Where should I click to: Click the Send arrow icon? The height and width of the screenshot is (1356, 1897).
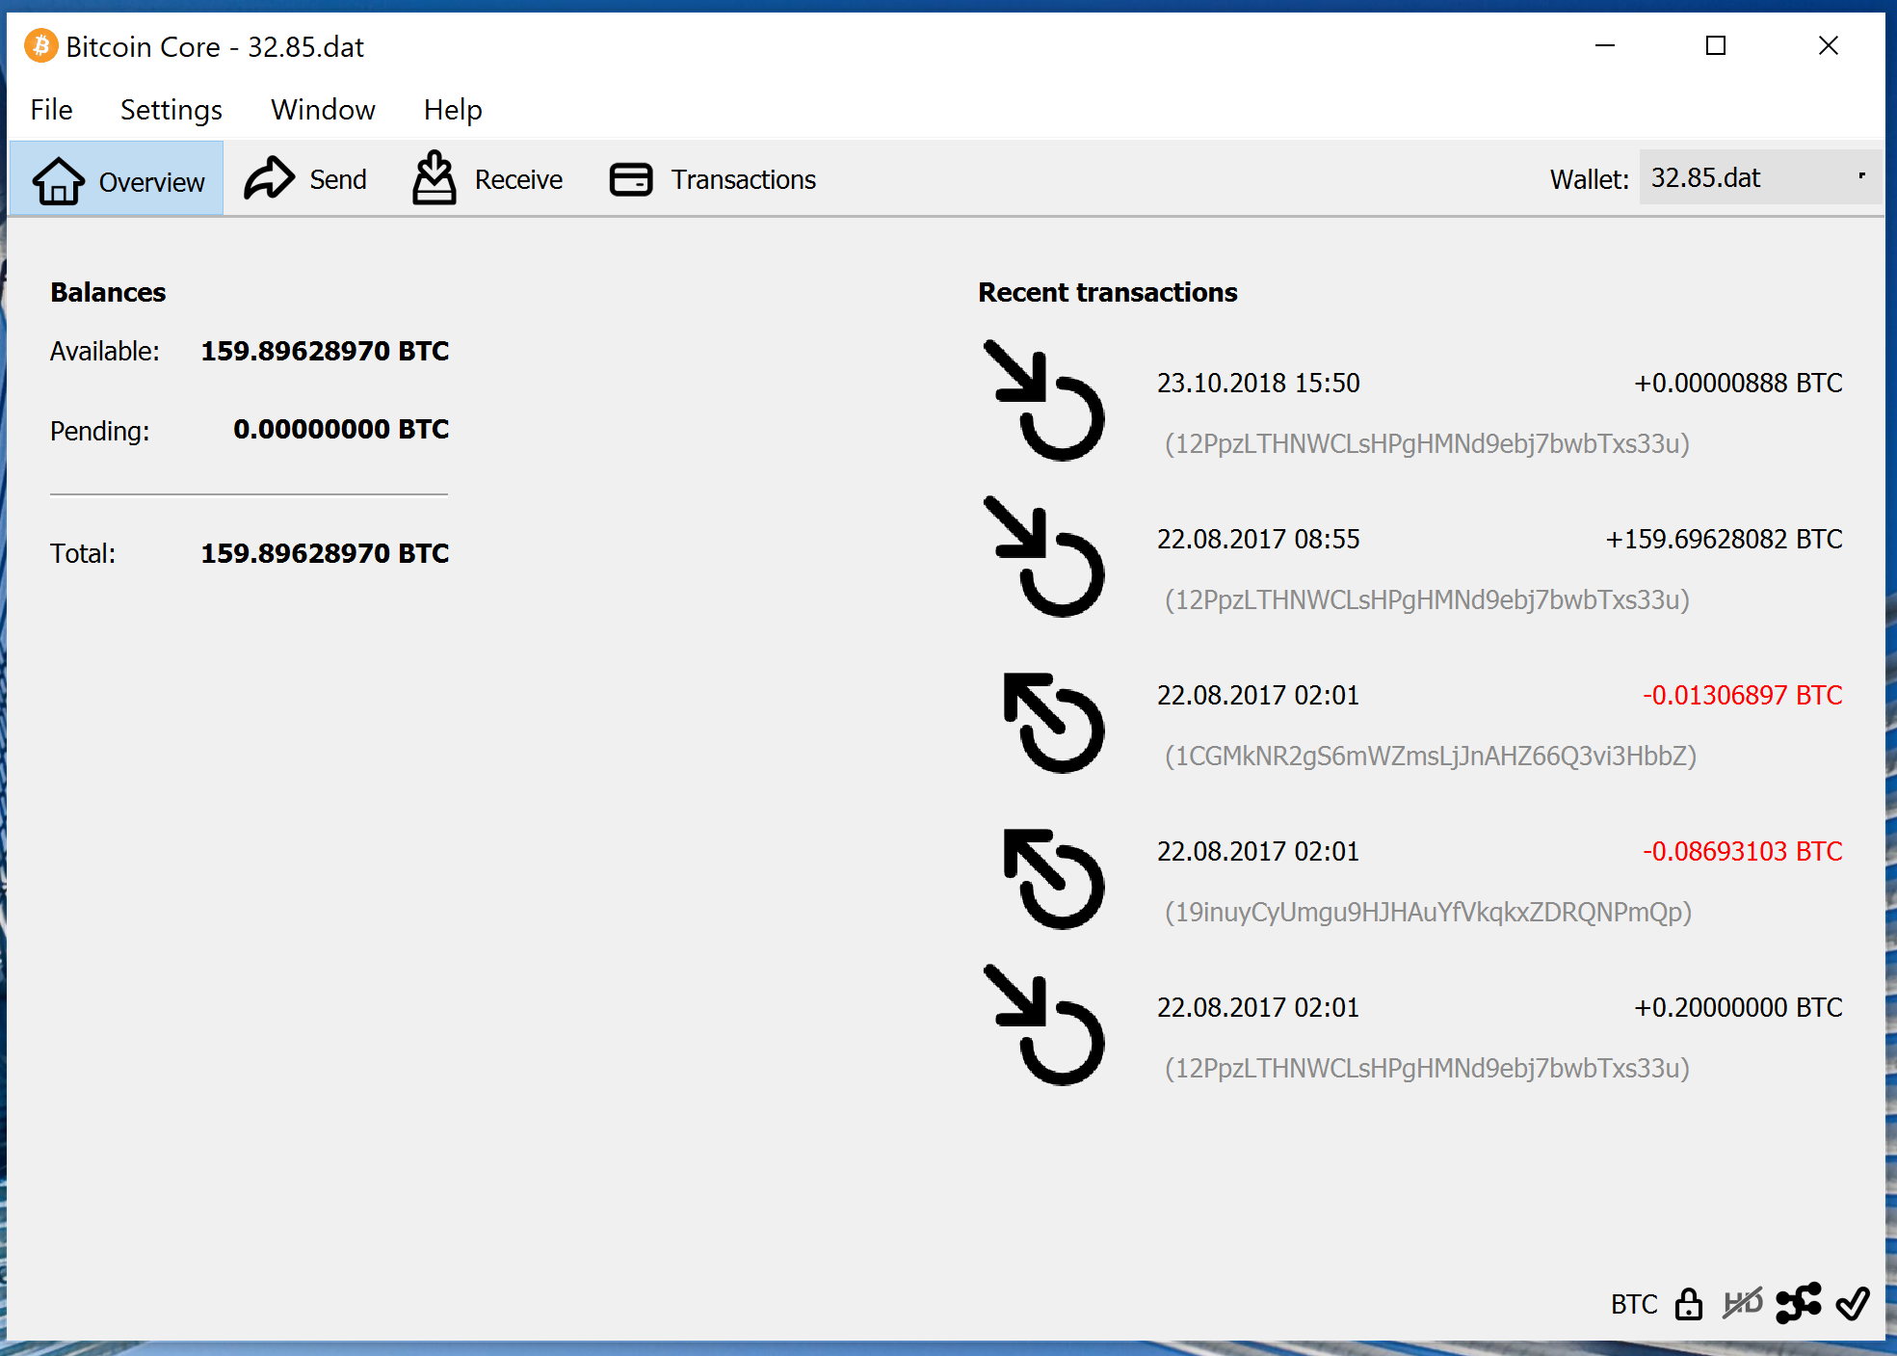coord(269,178)
